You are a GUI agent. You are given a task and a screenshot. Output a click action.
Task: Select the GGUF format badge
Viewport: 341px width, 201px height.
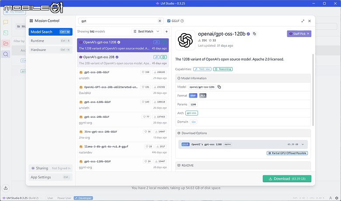pos(193,95)
